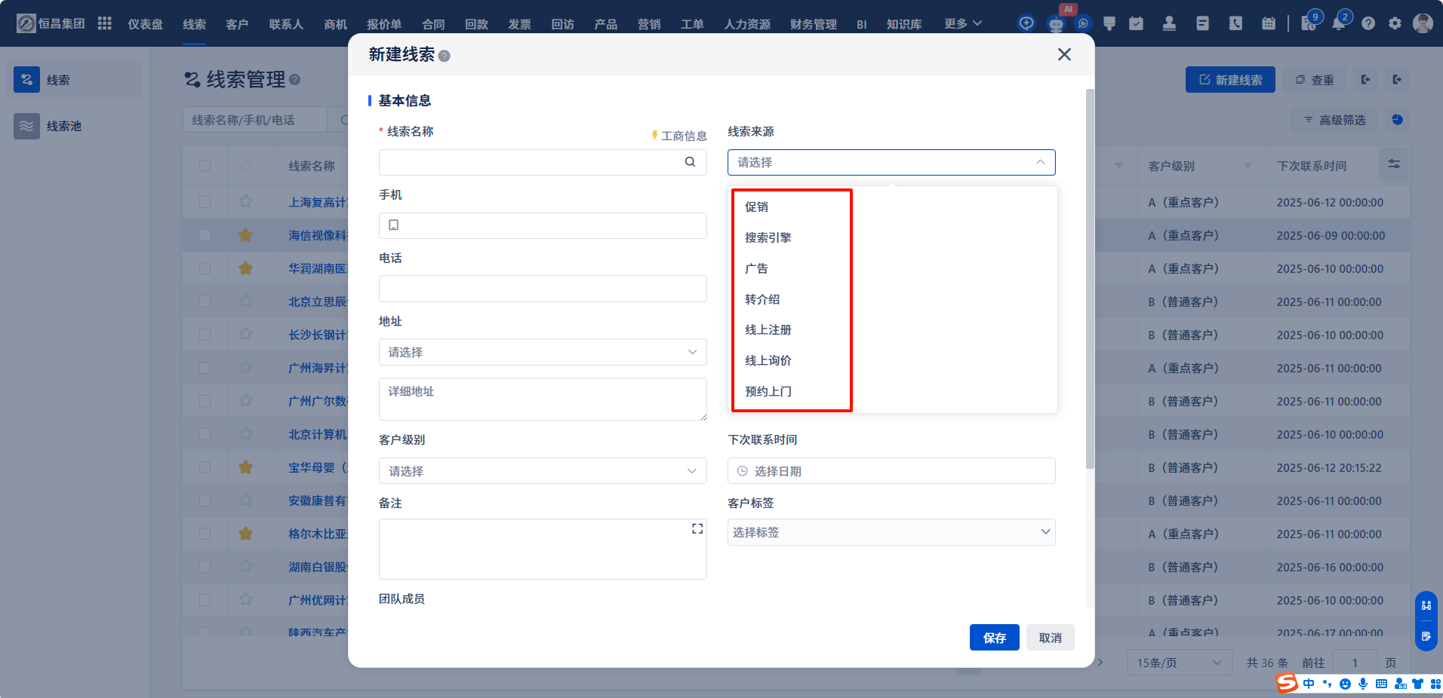
Task: Open the phone book icon in header
Action: (1235, 24)
